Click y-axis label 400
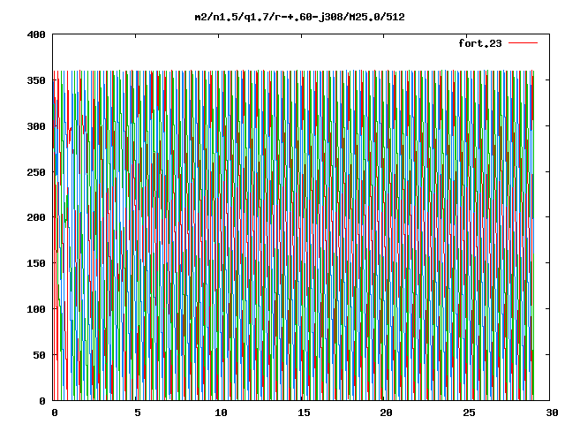Screen dimensions: 565x424 click(36, 34)
